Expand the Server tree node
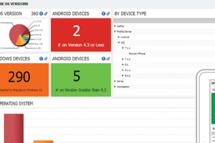This screenshot has width=215, height=143. 115,81
